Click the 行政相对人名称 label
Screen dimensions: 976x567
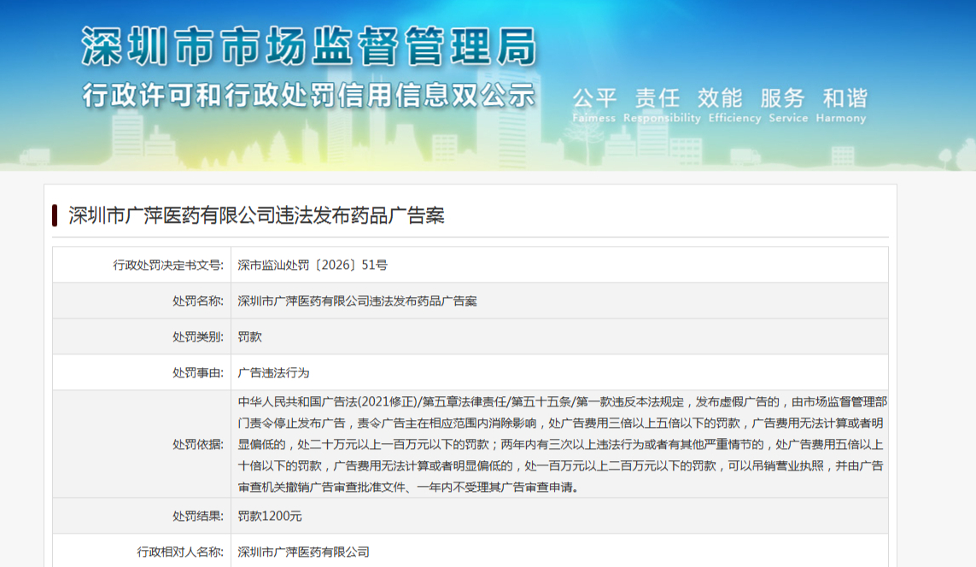point(180,552)
